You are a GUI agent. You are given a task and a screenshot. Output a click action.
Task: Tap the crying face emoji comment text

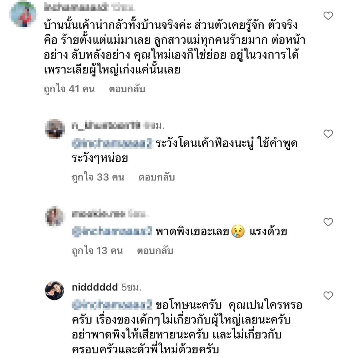(x=221, y=231)
